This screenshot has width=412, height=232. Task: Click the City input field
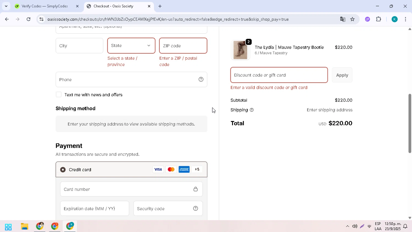[x=79, y=46]
